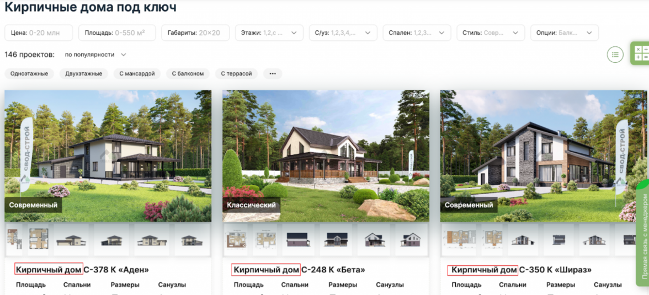Click the 146 проектов count text
Viewport: 649px width, 295px height.
[29, 55]
